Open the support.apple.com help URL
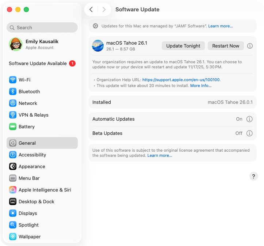This screenshot has width=264, height=246. [181, 80]
